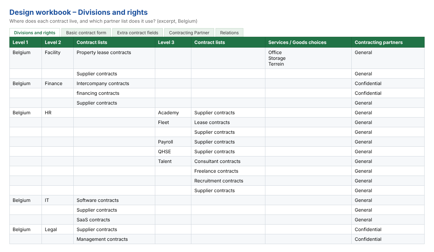Click the Facility division cell
Screen dimensions: 434x252
(x=58, y=58)
